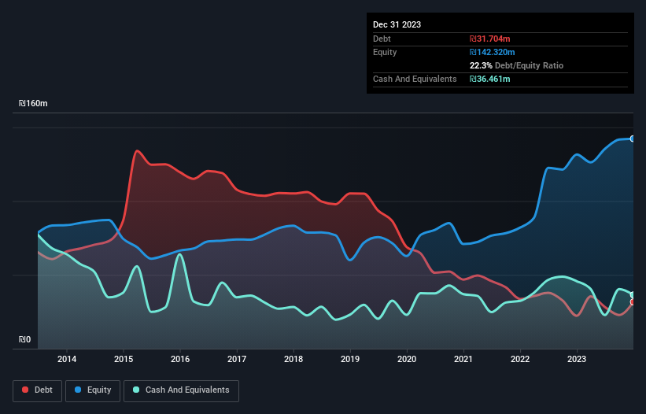Click the blue Equity end-point marker
The width and height of the screenshot is (646, 414).
click(x=633, y=139)
